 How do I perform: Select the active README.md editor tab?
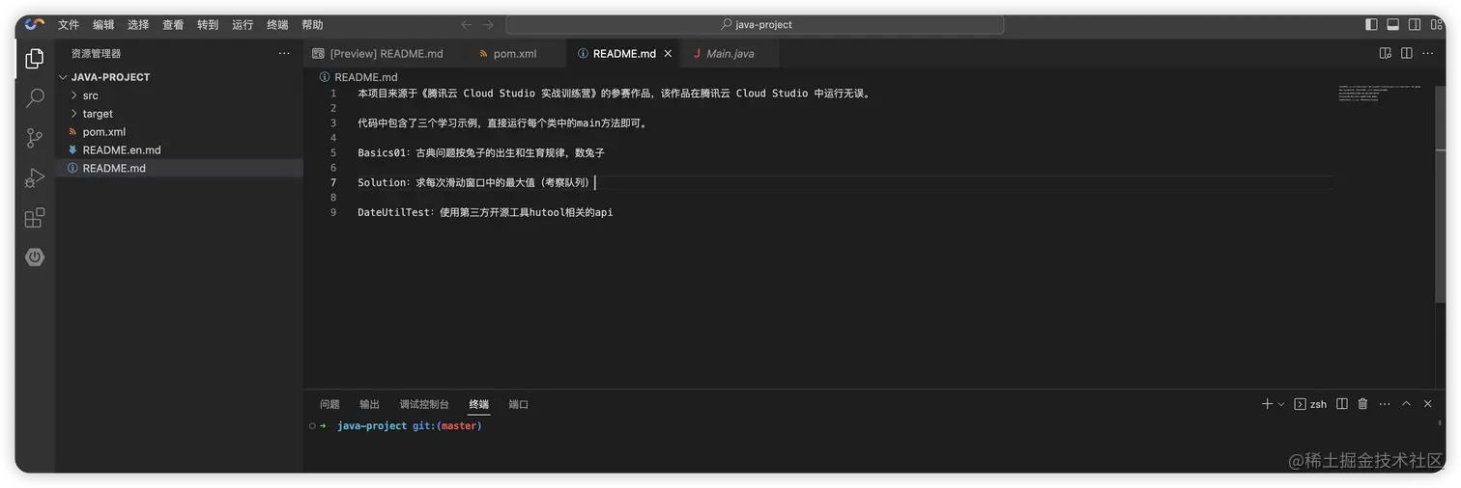tap(624, 54)
